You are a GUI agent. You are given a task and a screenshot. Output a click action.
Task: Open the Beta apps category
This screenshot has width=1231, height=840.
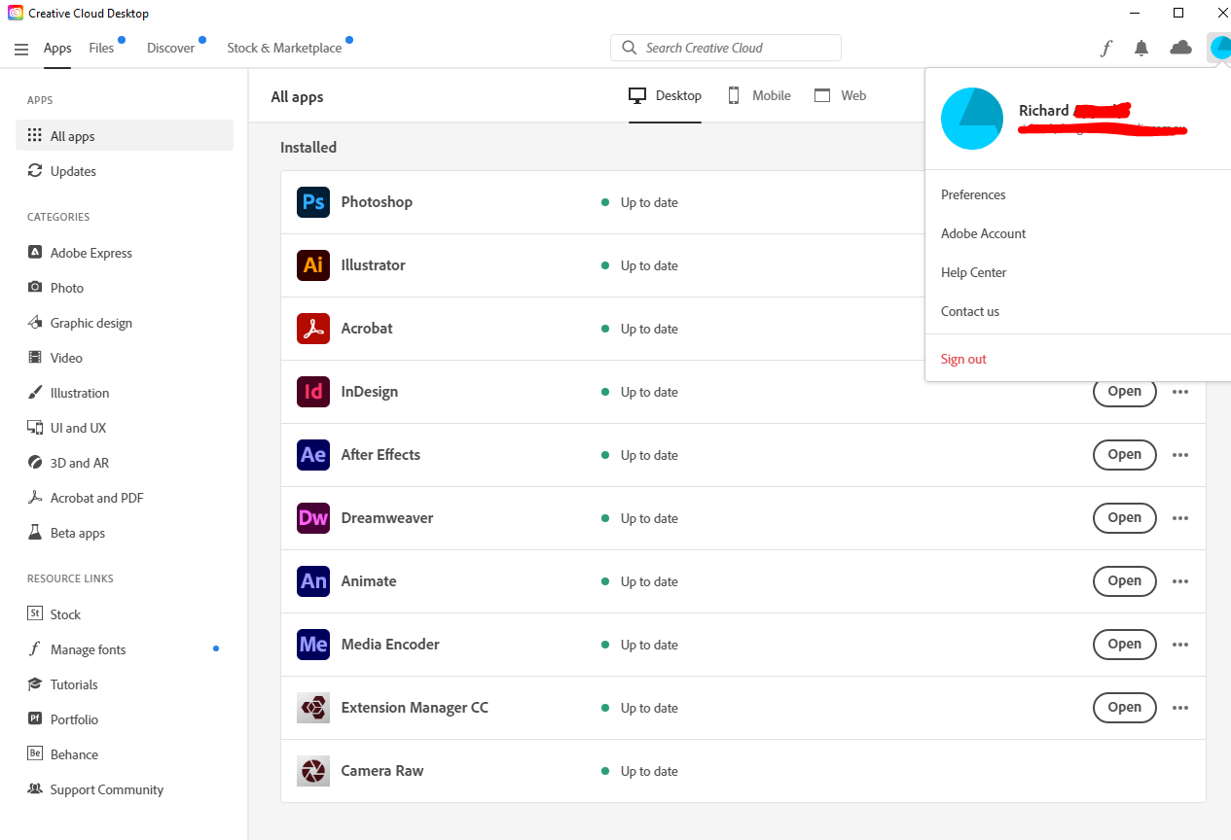coord(125,533)
